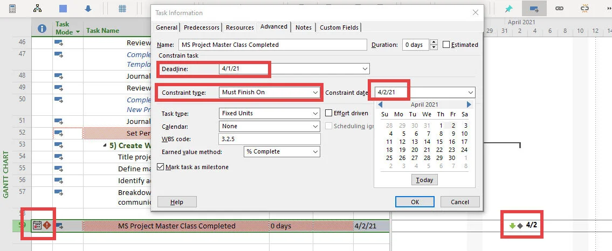Click the blue square toolbar icon
Image resolution: width=612 pixels, height=251 pixels.
(63, 9)
